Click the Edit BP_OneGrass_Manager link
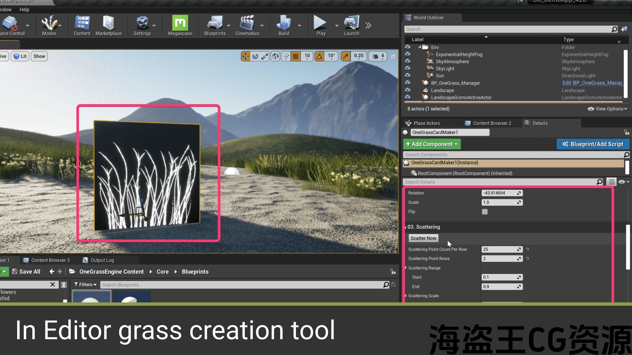Screen dimensions: 632x355 click(592, 83)
